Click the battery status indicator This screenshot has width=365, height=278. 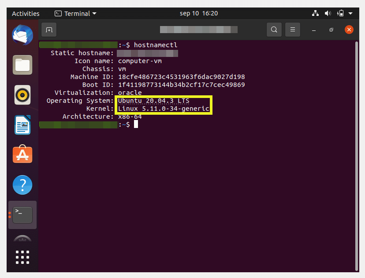coord(339,13)
